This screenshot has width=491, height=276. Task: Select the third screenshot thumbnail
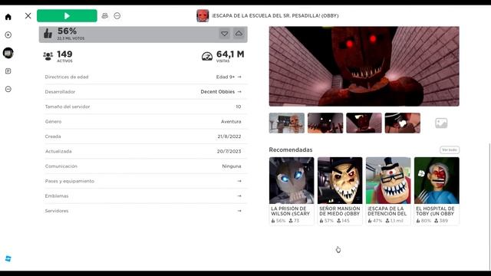[x=364, y=123]
